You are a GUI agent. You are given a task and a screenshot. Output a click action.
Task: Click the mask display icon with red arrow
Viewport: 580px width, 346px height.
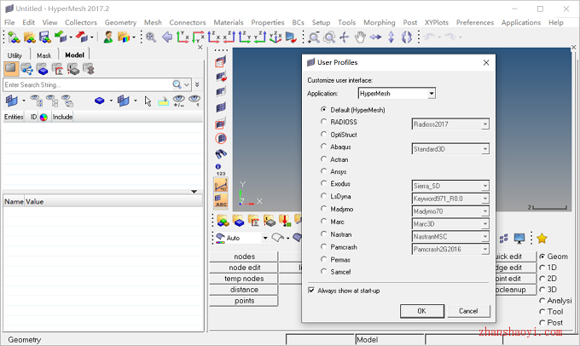221,77
